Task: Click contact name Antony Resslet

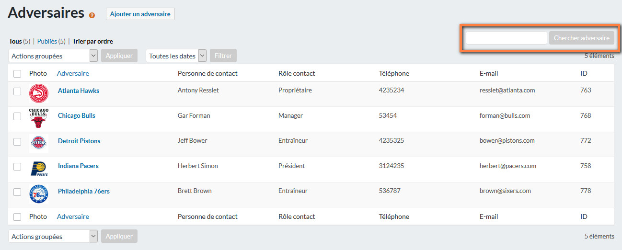Action: 198,90
